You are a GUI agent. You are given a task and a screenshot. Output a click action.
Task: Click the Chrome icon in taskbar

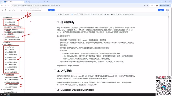click(8, 95)
